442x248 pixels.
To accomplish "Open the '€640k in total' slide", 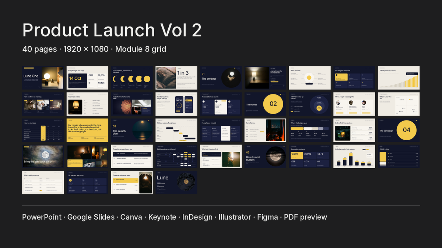I will [x=399, y=157].
